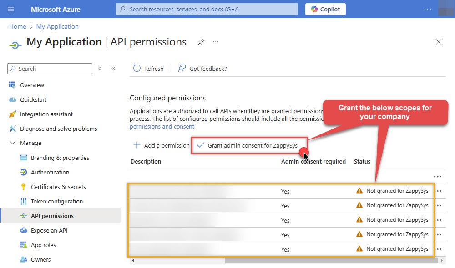Select the Certificates & secrets key icon
The image size is (455, 268).
24,187
